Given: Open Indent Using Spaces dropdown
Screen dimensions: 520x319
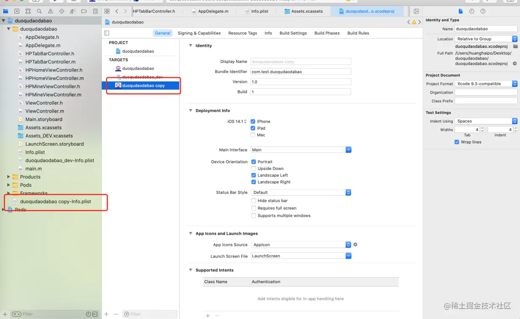Looking at the screenshot, I should [486, 121].
